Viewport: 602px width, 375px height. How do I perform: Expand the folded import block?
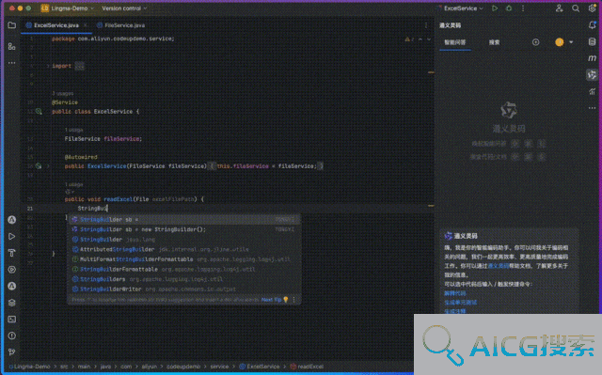point(79,66)
